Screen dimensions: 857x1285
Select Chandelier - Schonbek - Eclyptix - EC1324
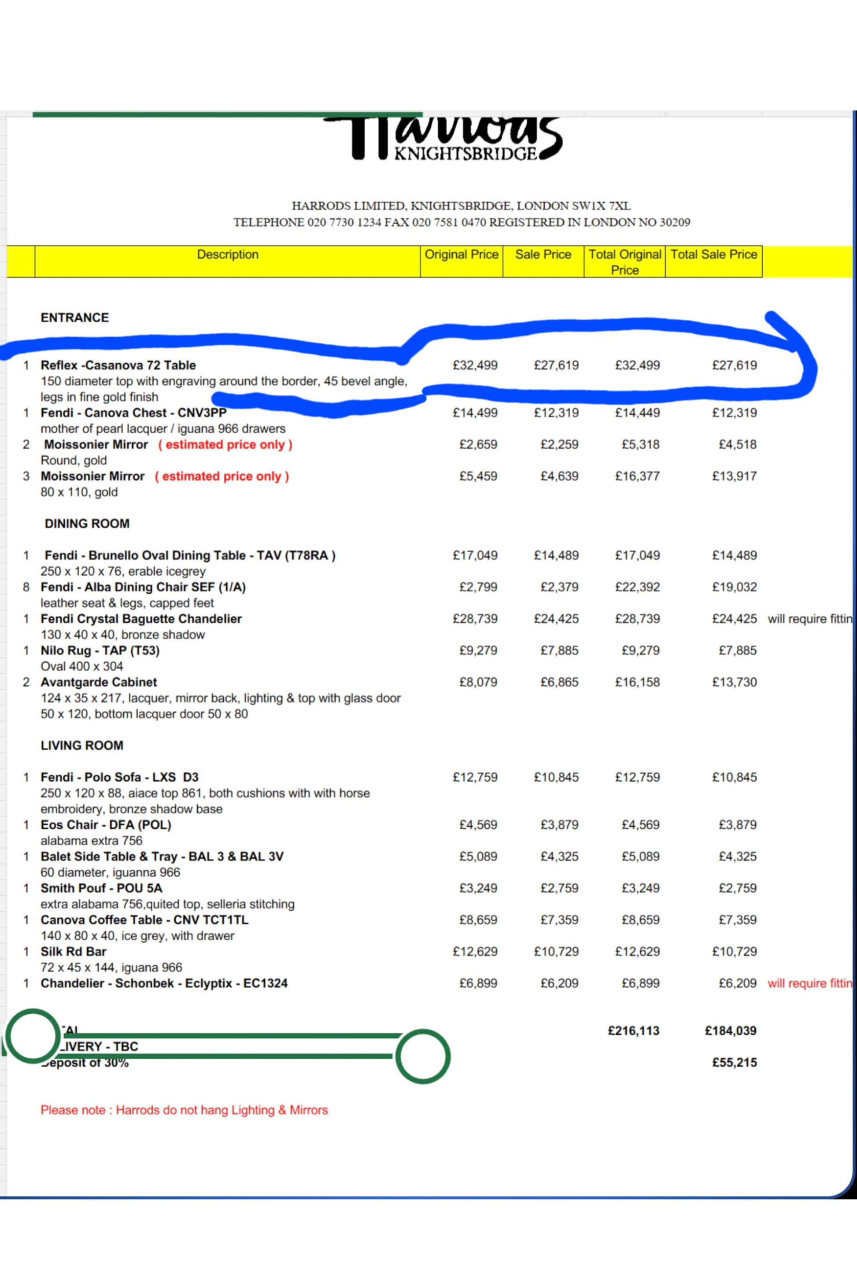pyautogui.click(x=164, y=983)
